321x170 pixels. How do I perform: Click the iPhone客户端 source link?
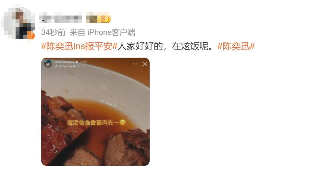111,32
